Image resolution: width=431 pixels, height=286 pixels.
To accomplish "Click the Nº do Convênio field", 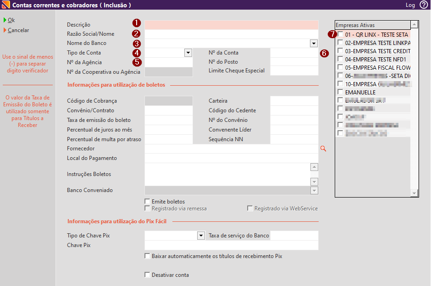I will pos(294,120).
